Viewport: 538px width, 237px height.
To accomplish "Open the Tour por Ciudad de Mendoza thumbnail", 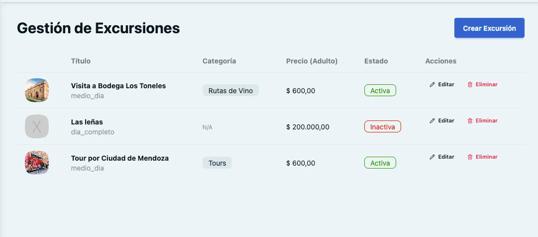I will [x=37, y=163].
